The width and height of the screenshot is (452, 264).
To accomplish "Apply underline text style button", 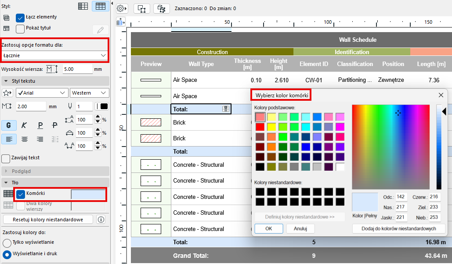I will pyautogui.click(x=40, y=125).
